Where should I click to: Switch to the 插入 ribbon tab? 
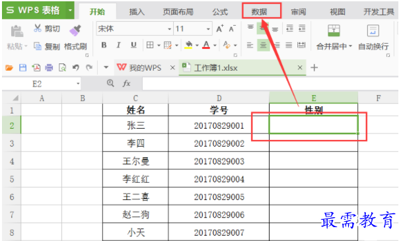click(x=137, y=12)
